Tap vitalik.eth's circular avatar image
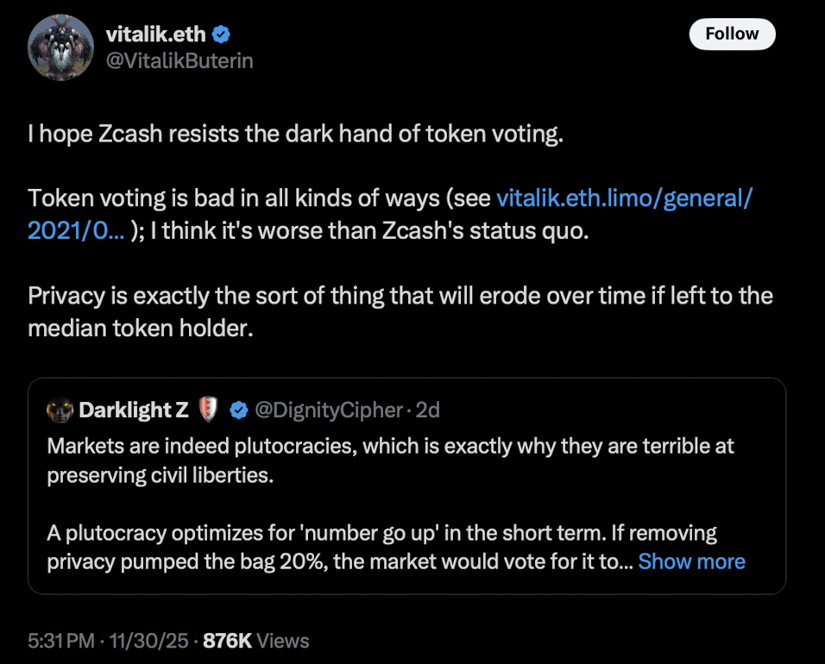825x664 pixels. 60,47
